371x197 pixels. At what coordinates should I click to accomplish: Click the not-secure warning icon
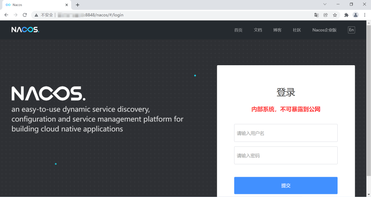click(x=36, y=15)
